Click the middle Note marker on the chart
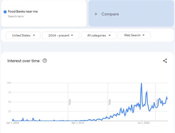This screenshot has height=133, width=175. pos(110,102)
